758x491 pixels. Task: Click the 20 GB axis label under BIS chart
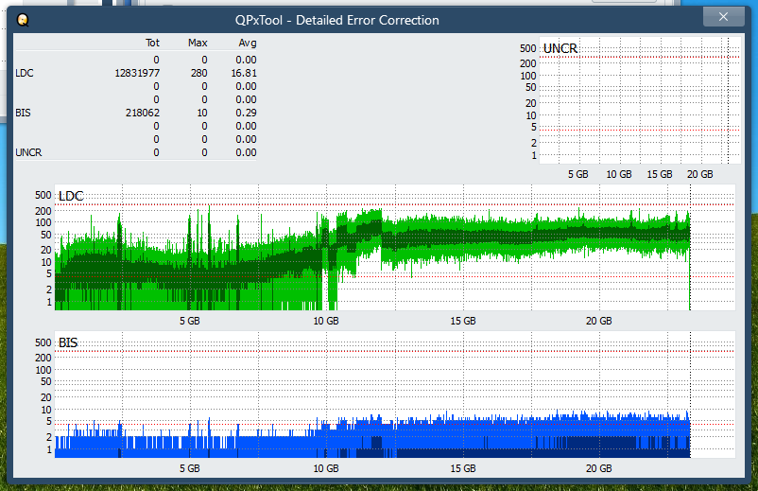click(x=598, y=468)
